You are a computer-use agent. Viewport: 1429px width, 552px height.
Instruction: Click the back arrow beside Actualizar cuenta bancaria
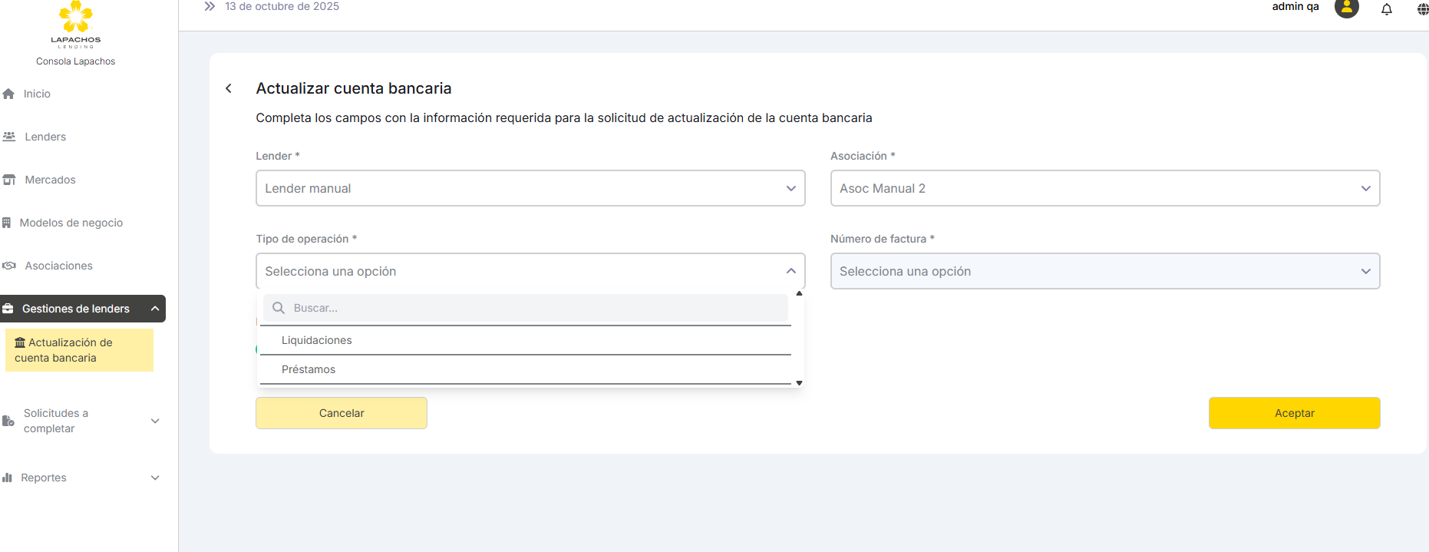point(229,88)
